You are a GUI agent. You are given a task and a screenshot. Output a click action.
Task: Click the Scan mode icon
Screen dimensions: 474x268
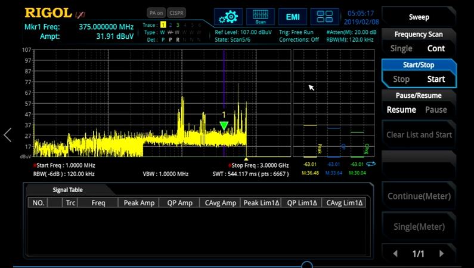click(261, 17)
